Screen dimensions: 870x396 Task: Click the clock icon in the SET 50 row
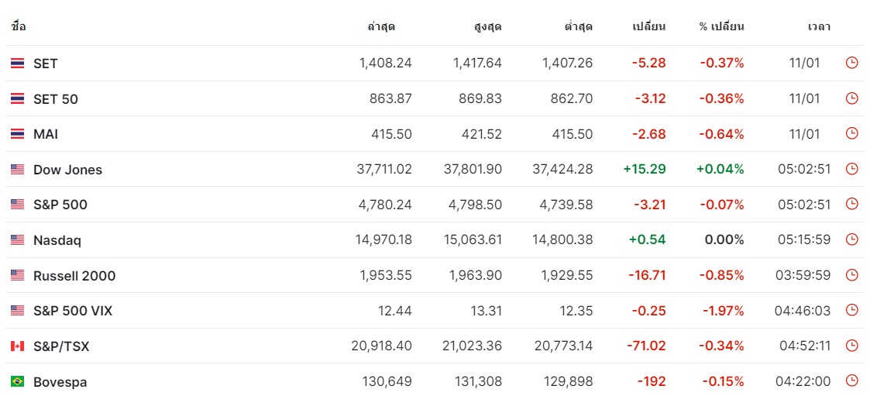[851, 99]
